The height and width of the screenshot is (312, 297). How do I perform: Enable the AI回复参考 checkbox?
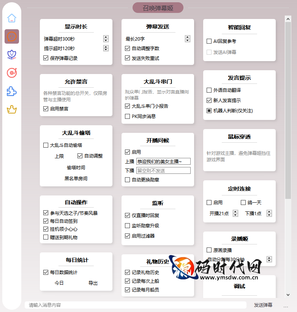pos(209,41)
